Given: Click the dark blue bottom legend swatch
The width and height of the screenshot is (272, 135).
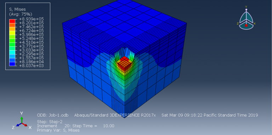Looking at the screenshot, I should [12, 64].
